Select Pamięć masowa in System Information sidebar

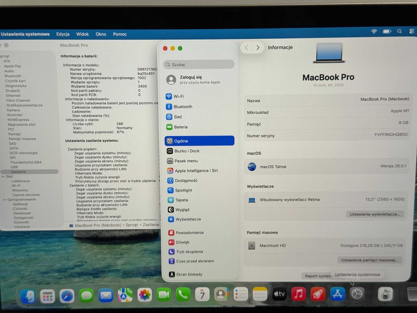[22, 139]
